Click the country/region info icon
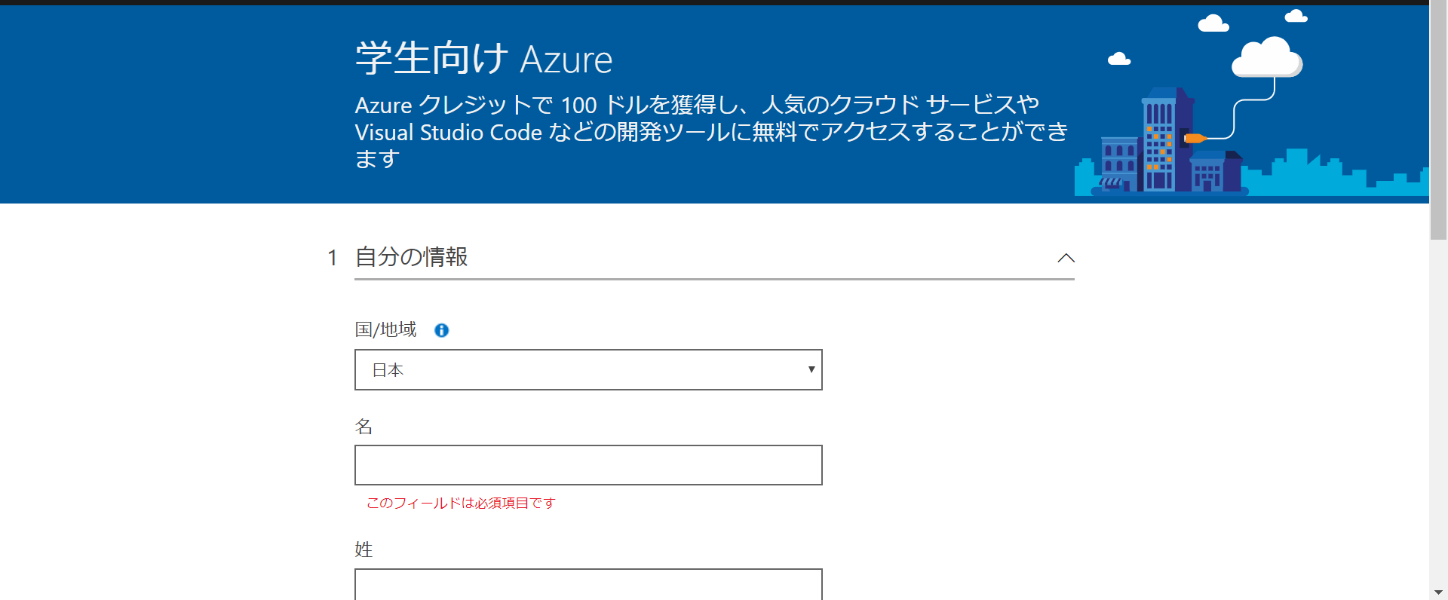 pyautogui.click(x=441, y=330)
